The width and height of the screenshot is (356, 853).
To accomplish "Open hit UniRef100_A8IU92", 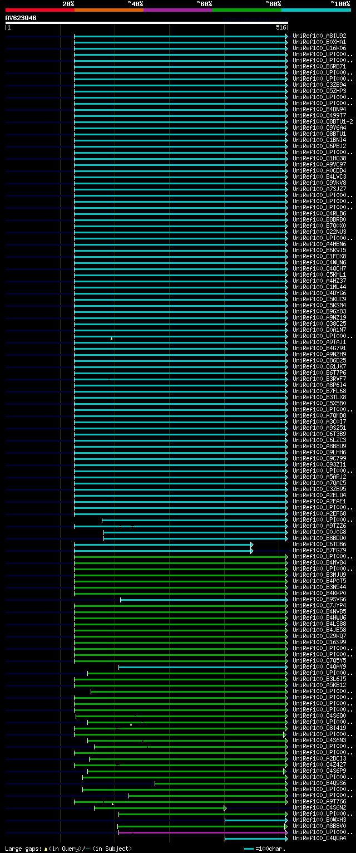I will pos(319,36).
